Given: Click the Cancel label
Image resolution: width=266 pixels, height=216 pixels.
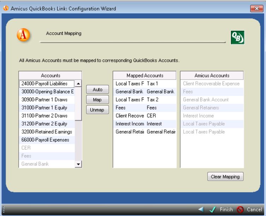Looking at the screenshot, I should (x=254, y=209).
